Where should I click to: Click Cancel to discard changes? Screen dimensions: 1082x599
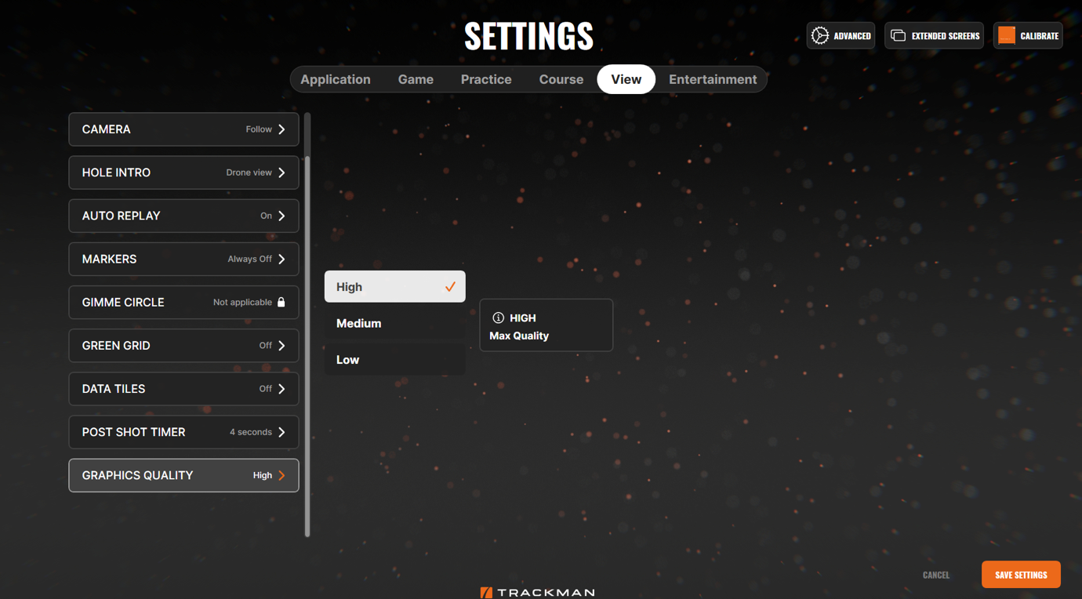[x=935, y=574]
